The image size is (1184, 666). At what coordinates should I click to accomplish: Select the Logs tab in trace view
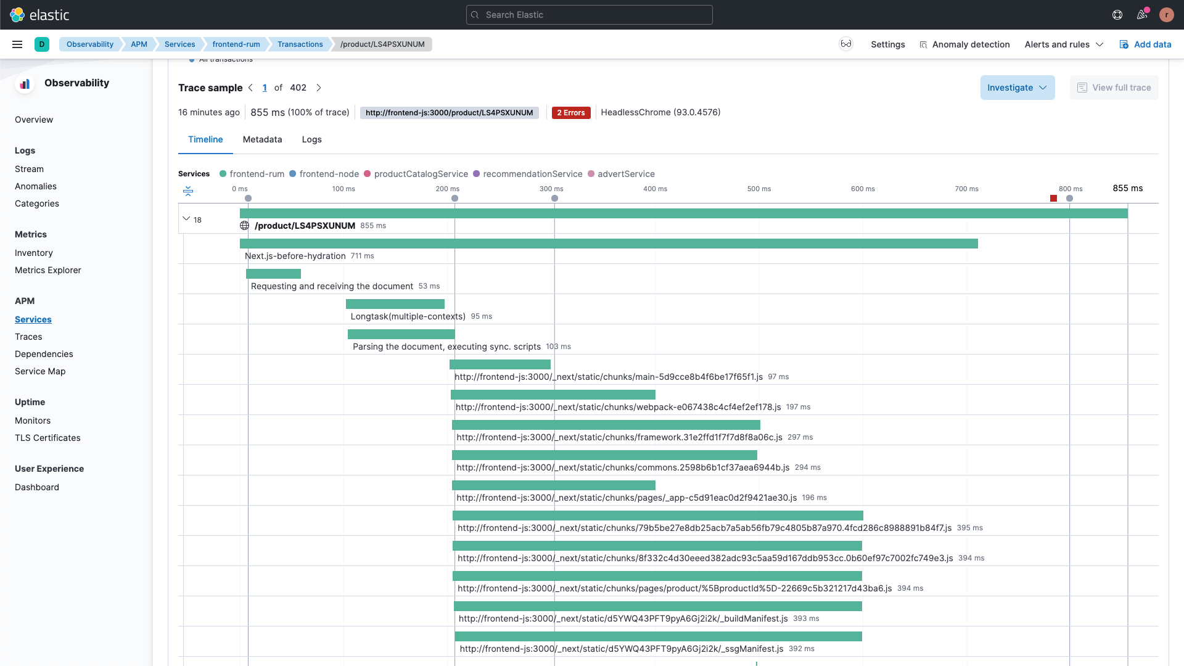click(311, 139)
